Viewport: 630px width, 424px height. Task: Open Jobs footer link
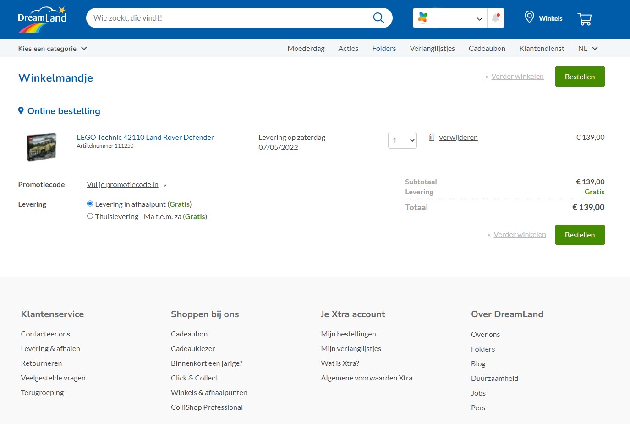pyautogui.click(x=478, y=393)
